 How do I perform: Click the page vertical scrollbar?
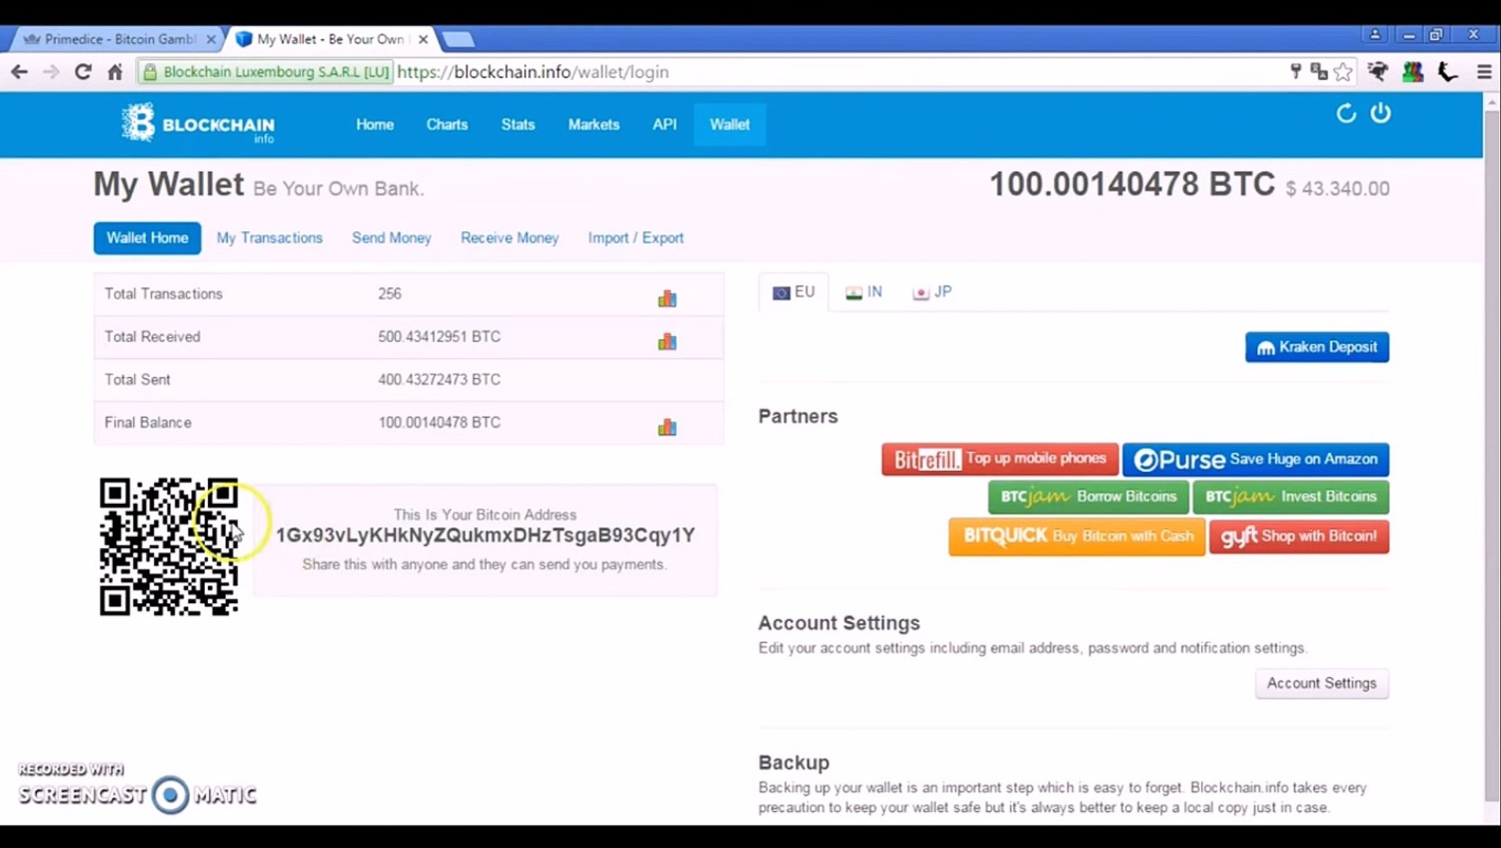point(1492,455)
